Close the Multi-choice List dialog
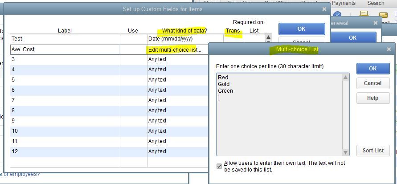The width and height of the screenshot is (397, 184). [389, 49]
